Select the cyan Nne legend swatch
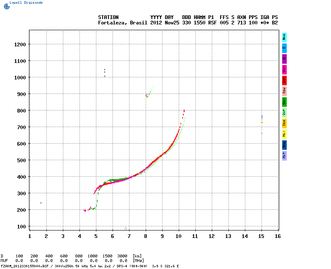The image size is (331, 269). click(x=284, y=37)
